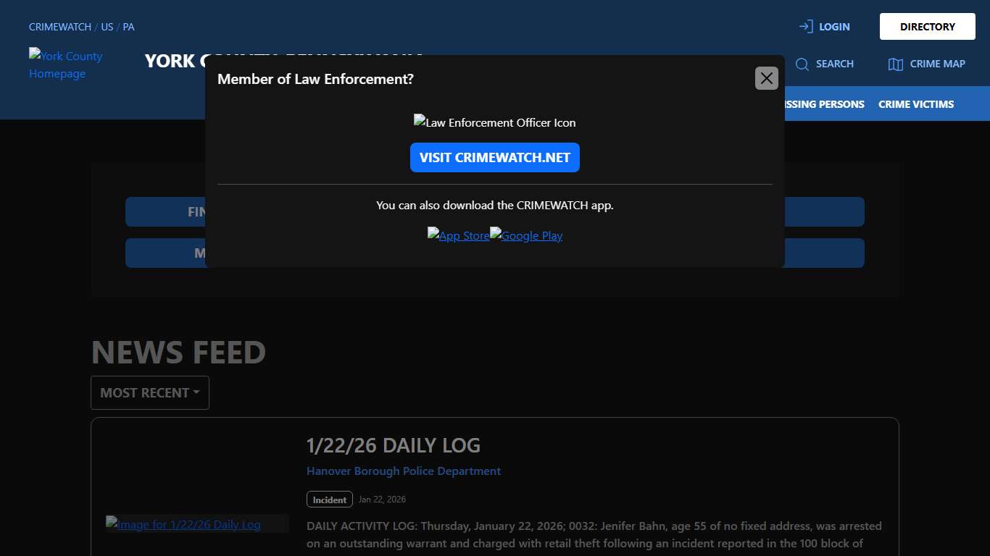Open the Directory button
The image size is (990, 556).
(927, 27)
